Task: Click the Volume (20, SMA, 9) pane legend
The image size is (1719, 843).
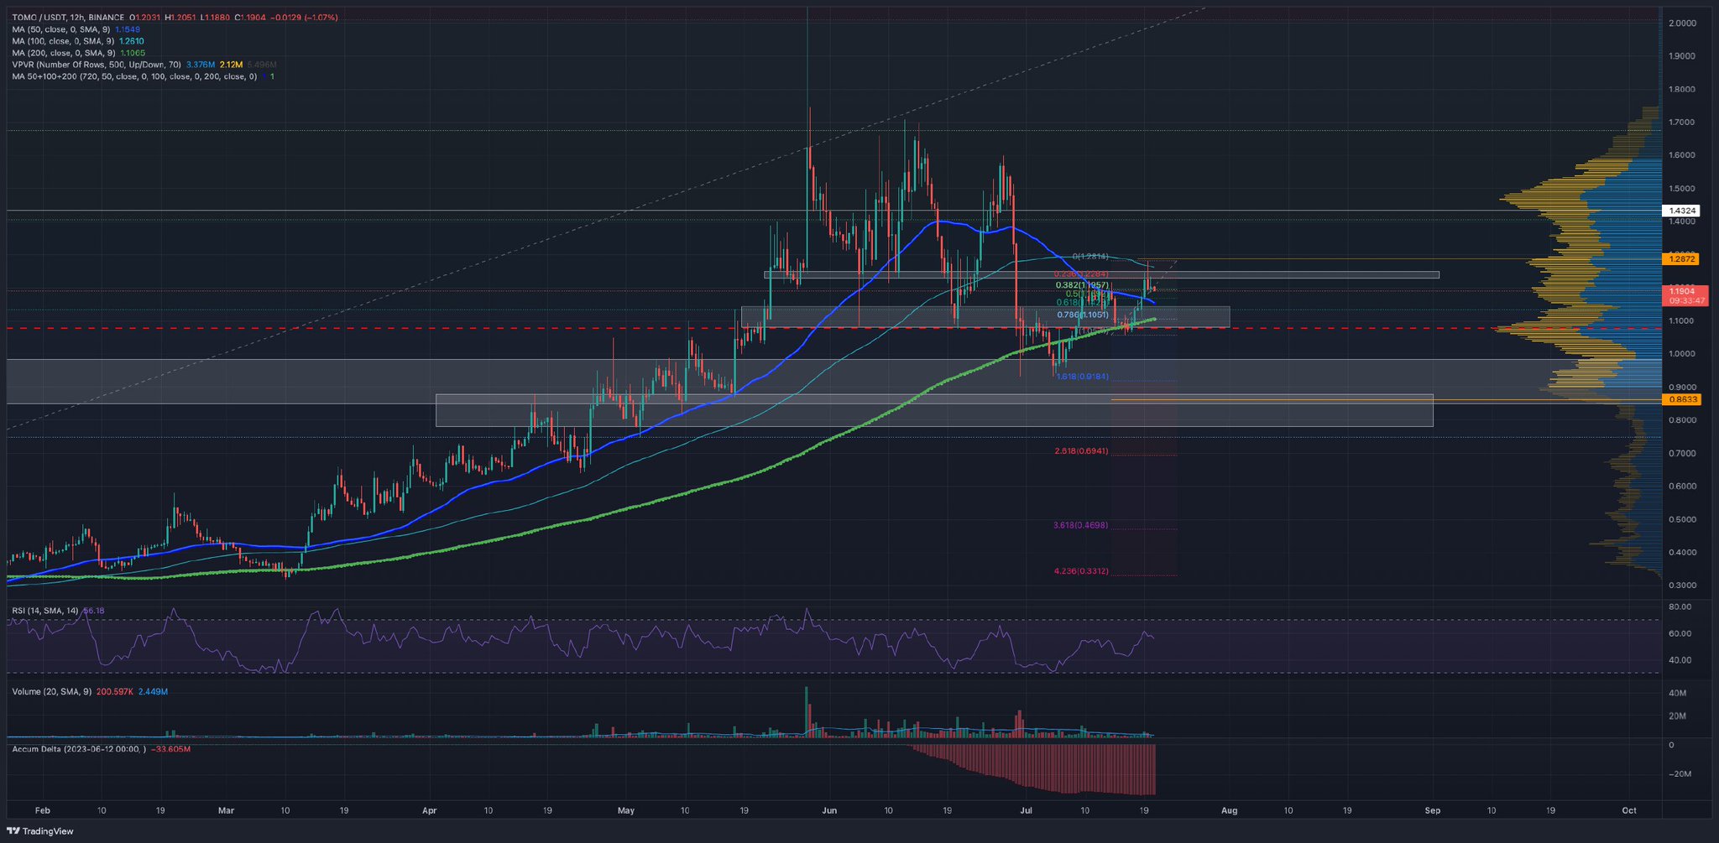Action: [x=50, y=692]
